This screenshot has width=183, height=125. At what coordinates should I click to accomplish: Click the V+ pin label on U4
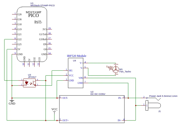pos(81,63)
